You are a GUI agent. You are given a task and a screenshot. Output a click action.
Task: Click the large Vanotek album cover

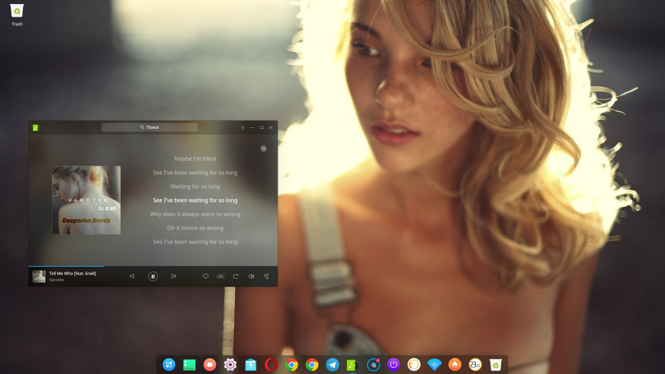[86, 200]
